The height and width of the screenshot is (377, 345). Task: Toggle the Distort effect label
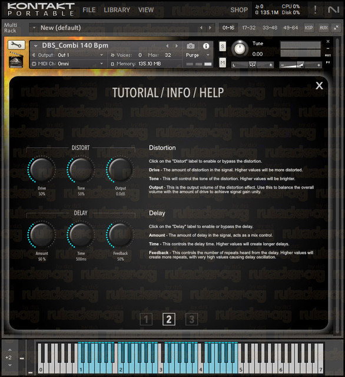81,148
